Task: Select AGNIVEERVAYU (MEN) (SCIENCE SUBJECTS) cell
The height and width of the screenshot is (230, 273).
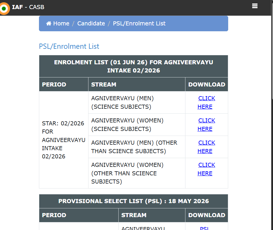Action: (137, 103)
